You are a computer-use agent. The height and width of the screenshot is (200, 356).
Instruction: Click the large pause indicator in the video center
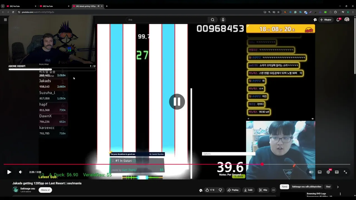[177, 102]
